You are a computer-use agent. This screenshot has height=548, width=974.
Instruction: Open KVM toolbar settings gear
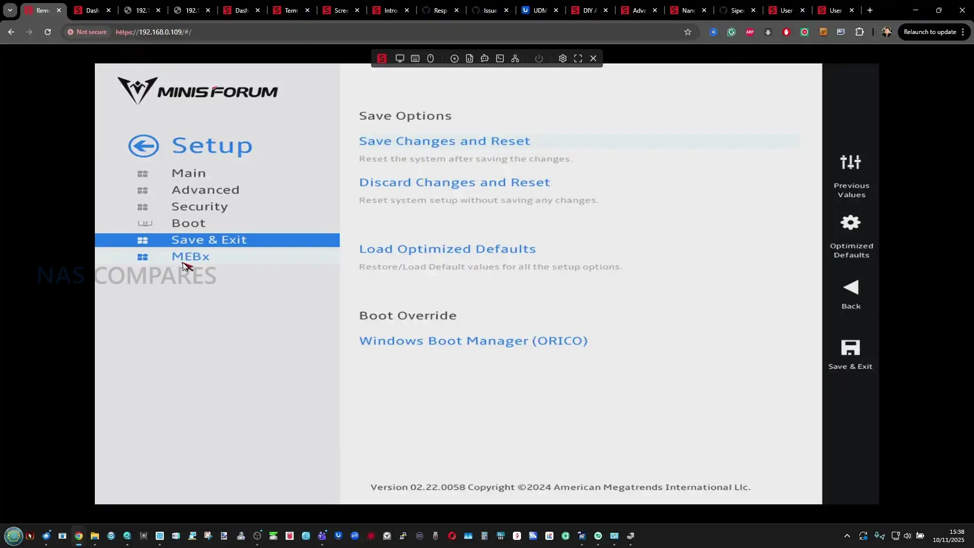(x=563, y=58)
